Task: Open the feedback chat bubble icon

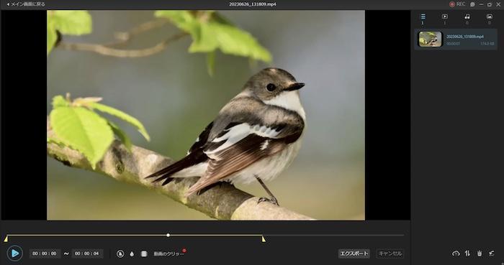Action: (472, 4)
